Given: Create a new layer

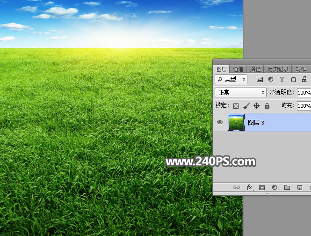Looking at the screenshot, I should 300,188.
